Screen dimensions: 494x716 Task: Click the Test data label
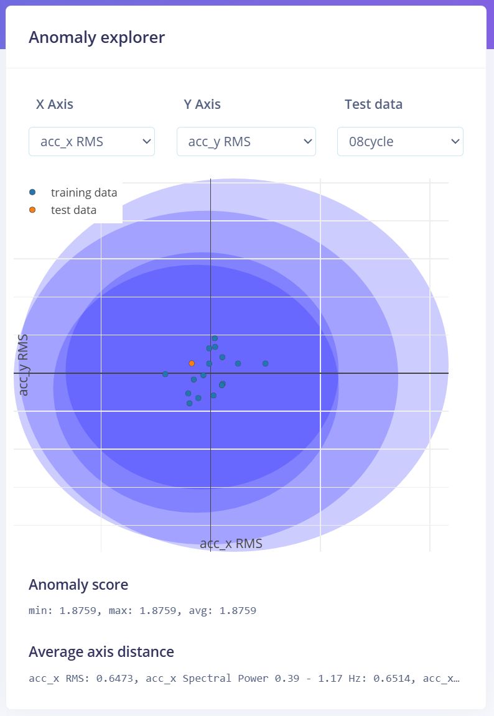pos(373,104)
